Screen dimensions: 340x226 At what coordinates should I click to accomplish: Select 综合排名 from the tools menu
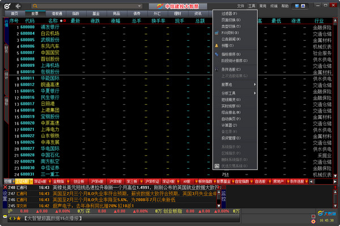235,113
